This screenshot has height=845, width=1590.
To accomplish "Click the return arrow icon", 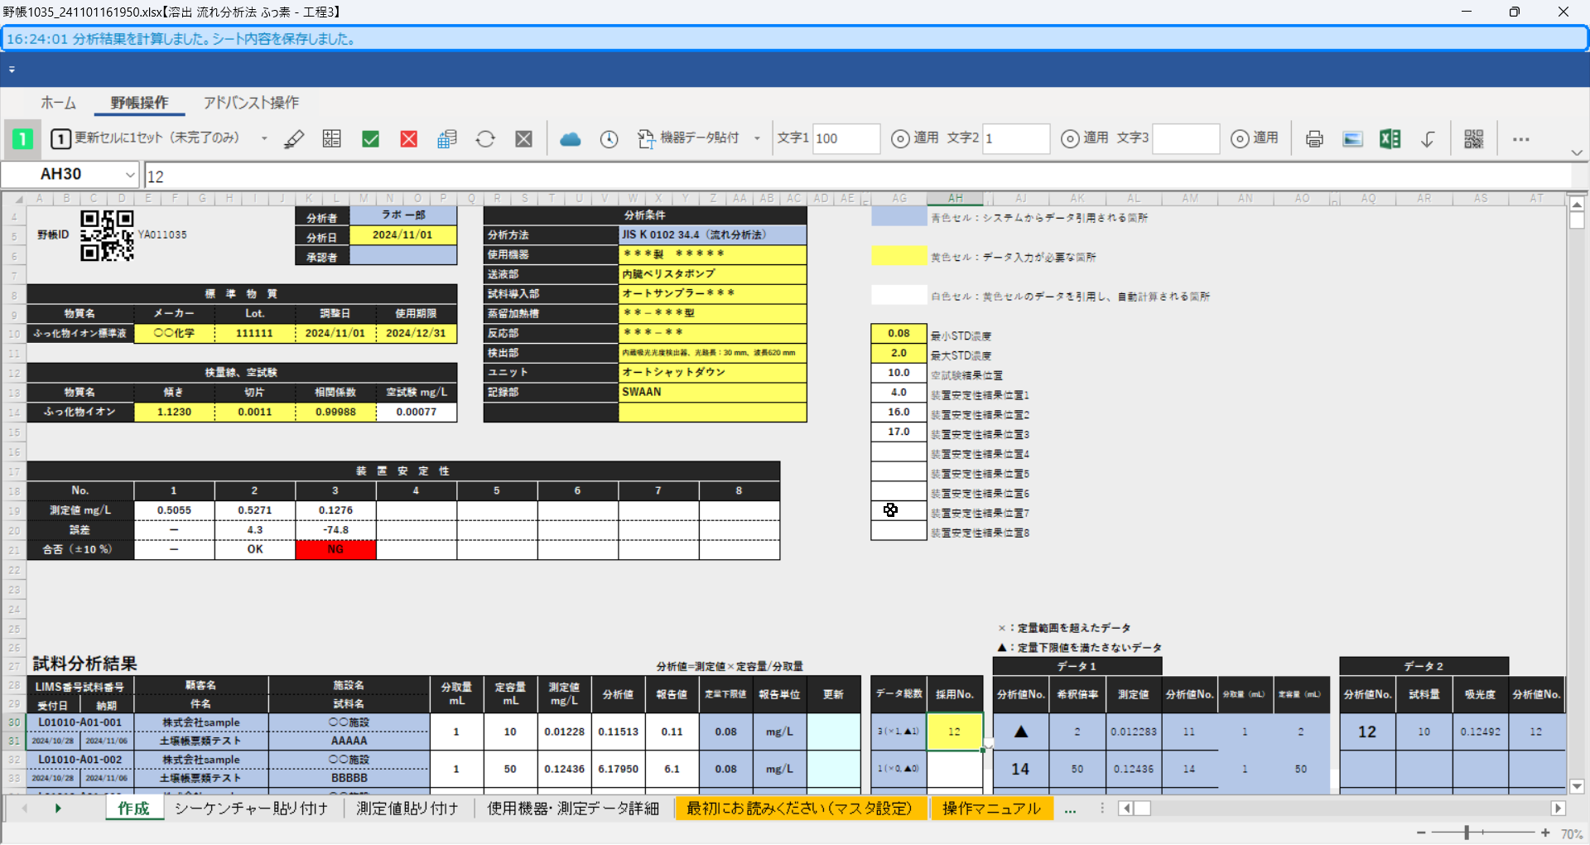I will pos(1429,139).
